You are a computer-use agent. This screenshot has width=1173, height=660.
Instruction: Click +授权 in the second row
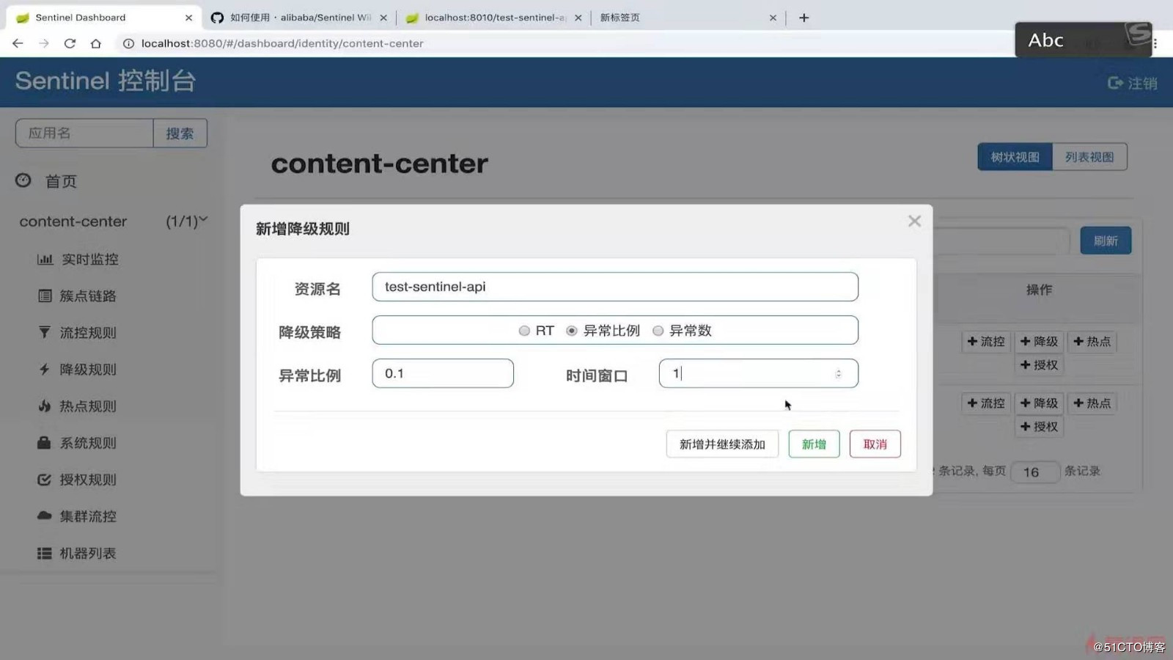(x=1039, y=427)
